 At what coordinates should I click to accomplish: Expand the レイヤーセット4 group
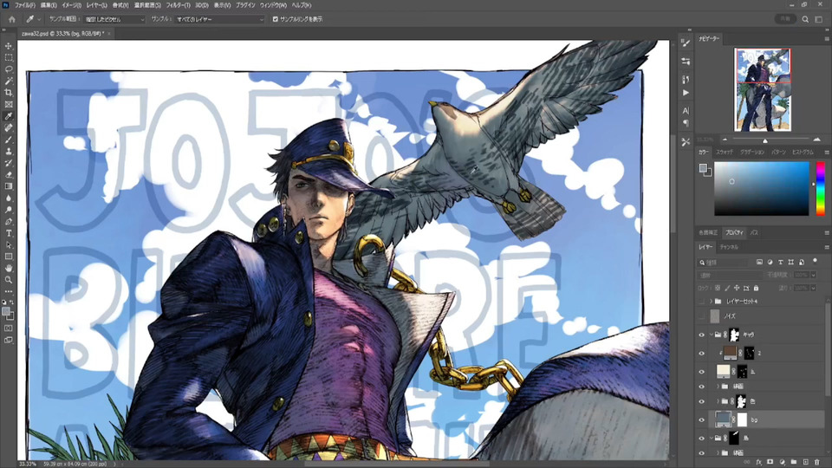pyautogui.click(x=711, y=302)
